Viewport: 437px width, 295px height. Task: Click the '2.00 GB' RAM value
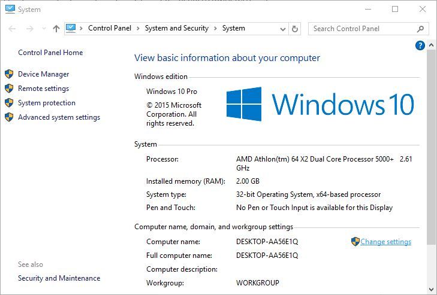pyautogui.click(x=248, y=181)
